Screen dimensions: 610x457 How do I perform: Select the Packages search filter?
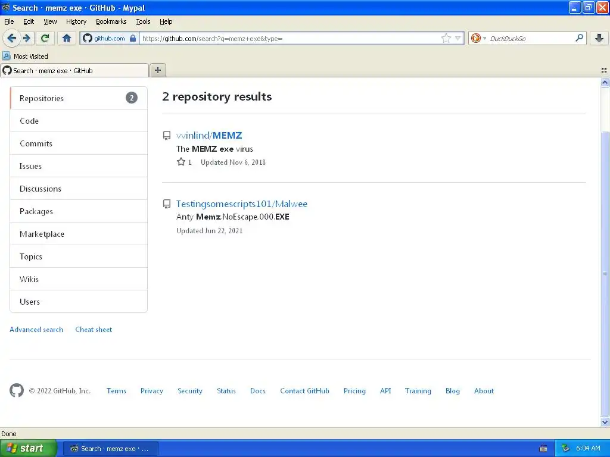[x=79, y=211]
